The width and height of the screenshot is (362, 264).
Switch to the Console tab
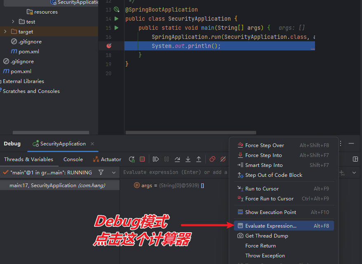(73, 159)
